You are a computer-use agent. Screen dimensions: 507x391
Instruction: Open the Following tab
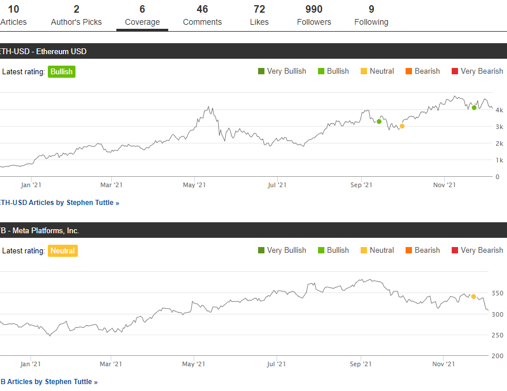tap(371, 16)
